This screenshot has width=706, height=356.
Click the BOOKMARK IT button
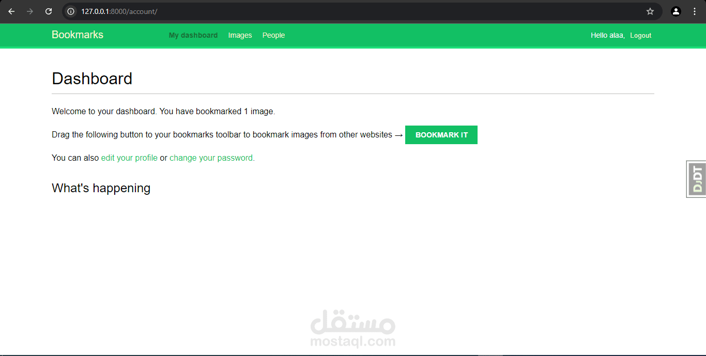click(441, 135)
